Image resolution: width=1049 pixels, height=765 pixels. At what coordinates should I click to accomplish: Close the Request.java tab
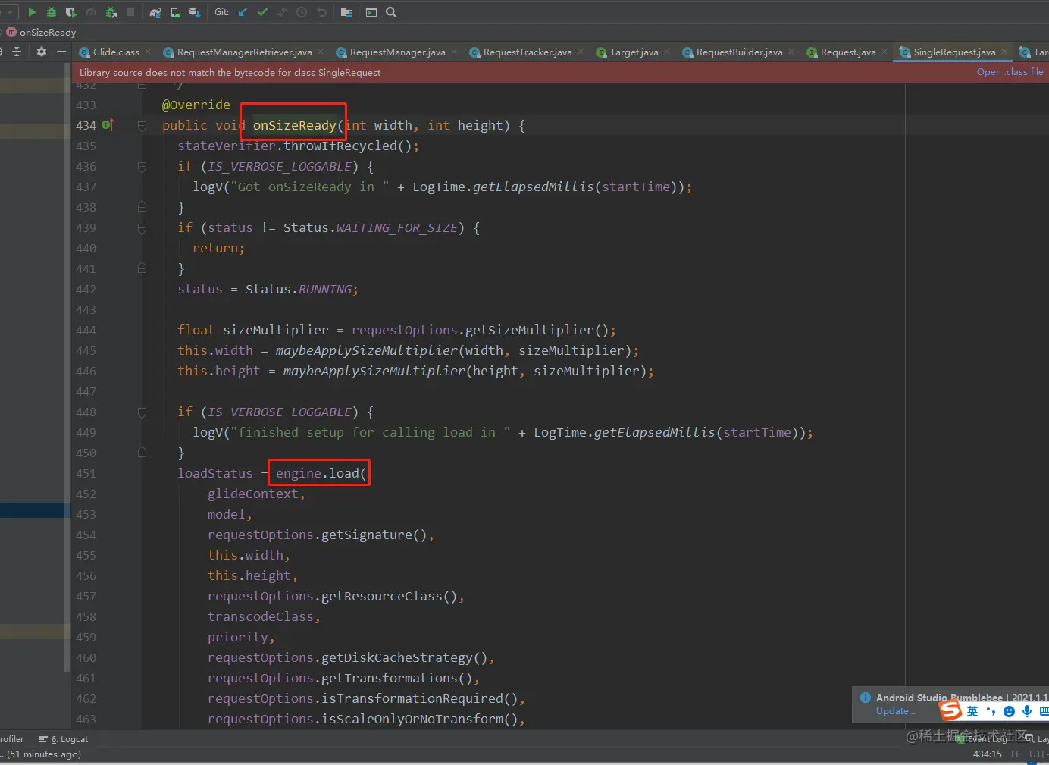(x=885, y=52)
